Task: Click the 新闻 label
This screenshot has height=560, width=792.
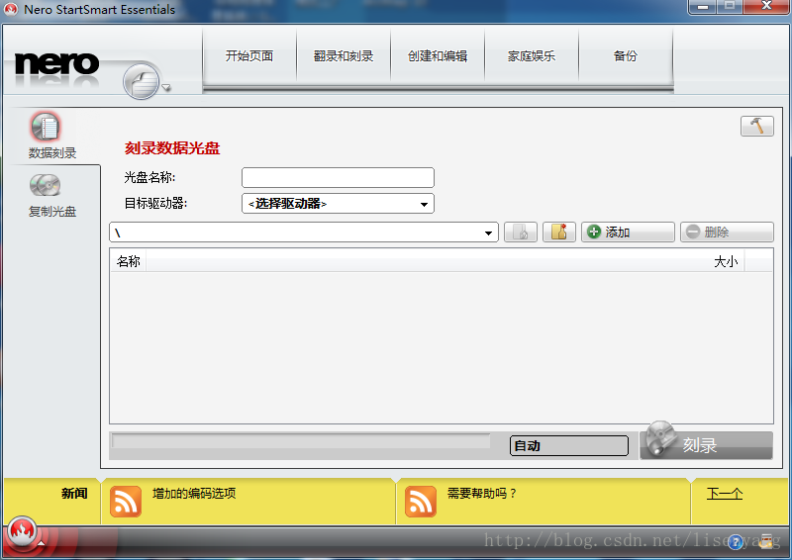Action: click(74, 494)
